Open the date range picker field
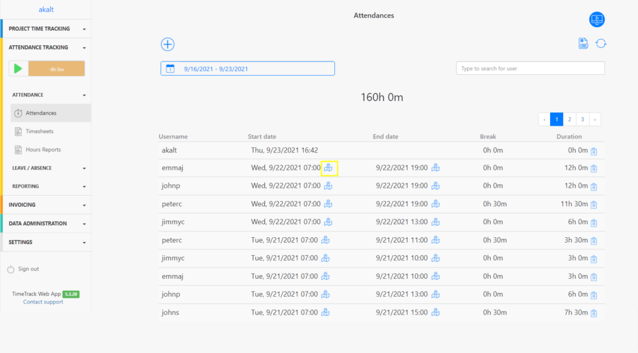638x353 pixels. point(247,69)
